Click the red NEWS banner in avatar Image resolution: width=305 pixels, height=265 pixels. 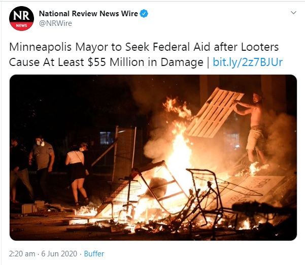pos(21,26)
